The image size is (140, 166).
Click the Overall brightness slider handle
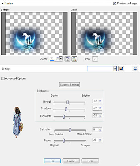67,102
